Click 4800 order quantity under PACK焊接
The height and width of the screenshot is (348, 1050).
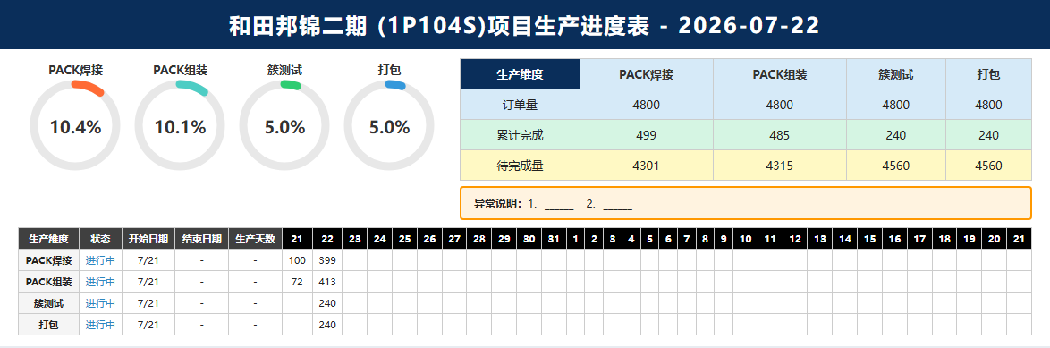tap(647, 105)
